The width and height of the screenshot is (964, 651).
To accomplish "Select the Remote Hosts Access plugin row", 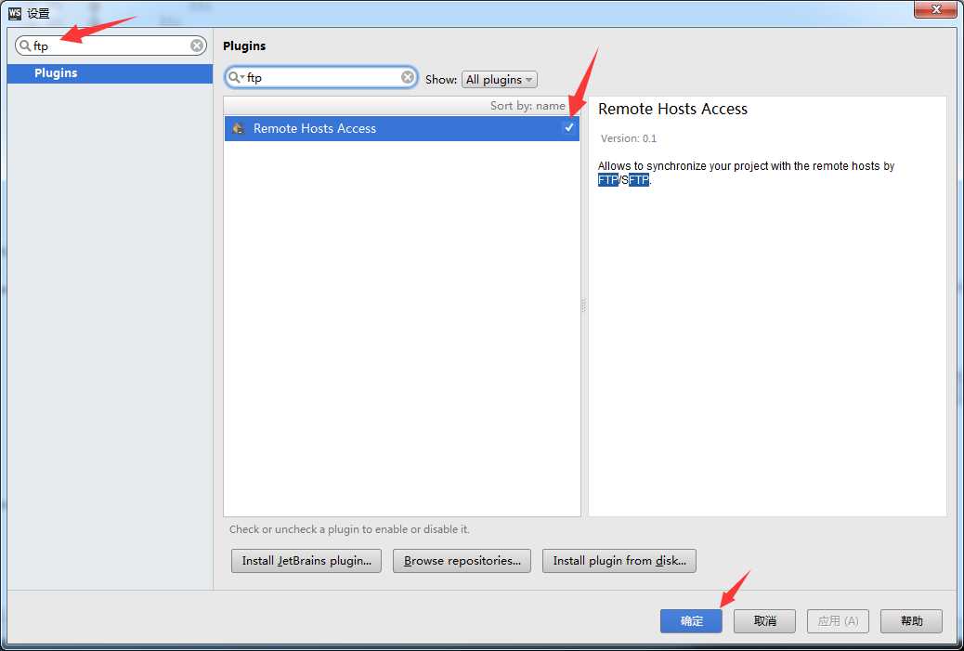I will (402, 128).
